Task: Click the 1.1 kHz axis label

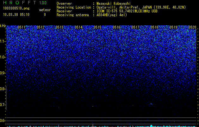Action: 3,41
